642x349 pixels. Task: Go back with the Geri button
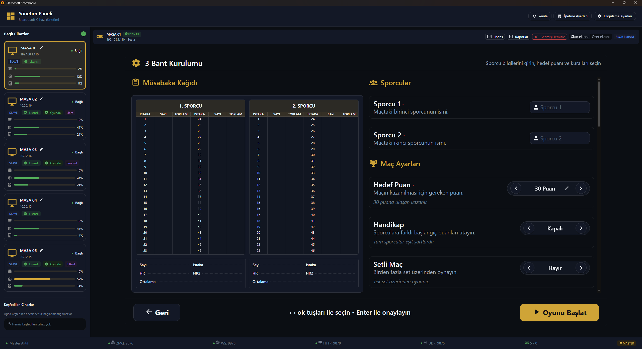157,312
